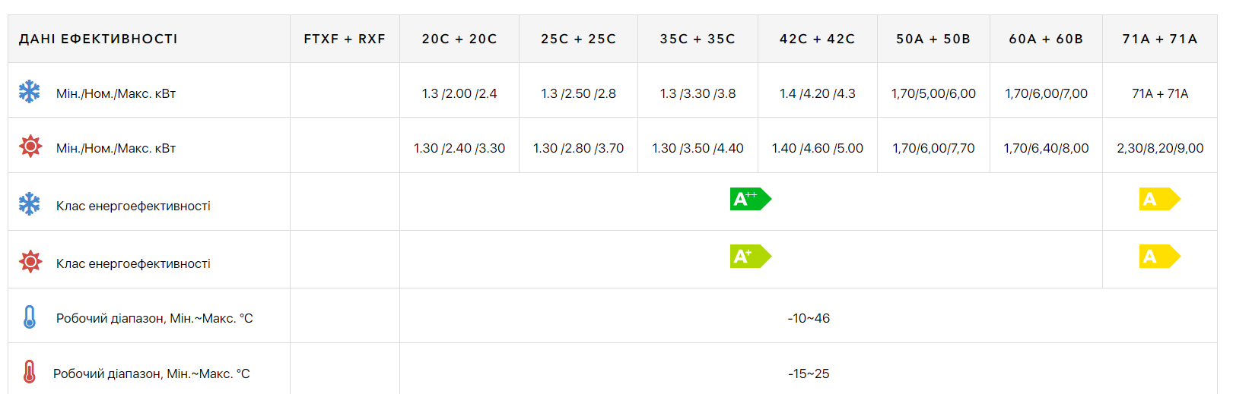Click the lime A+ energy label

(x=751, y=257)
